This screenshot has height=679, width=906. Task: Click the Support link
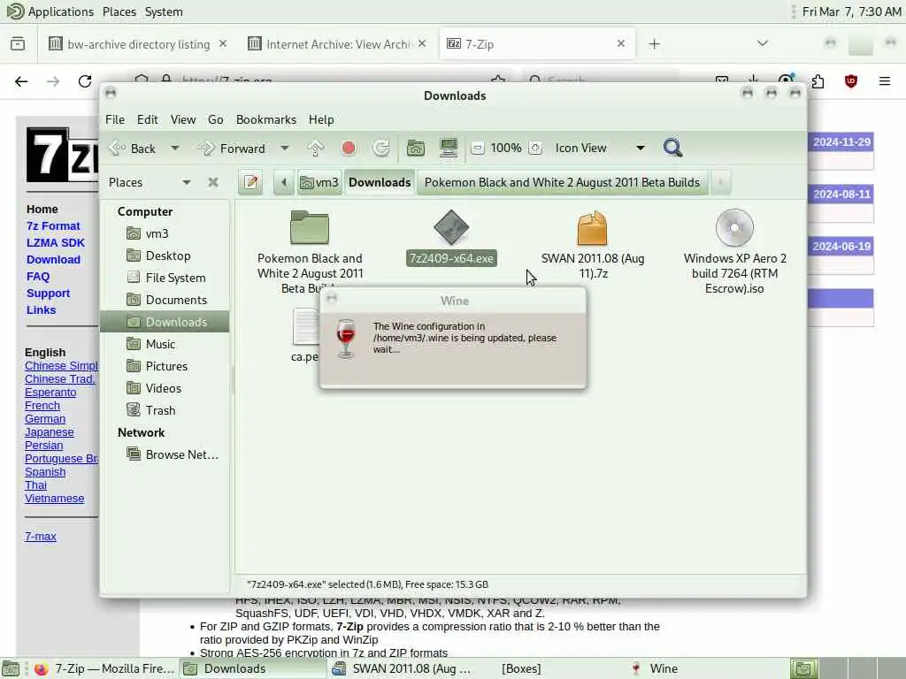click(48, 293)
